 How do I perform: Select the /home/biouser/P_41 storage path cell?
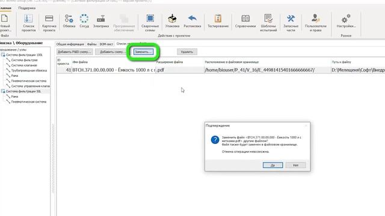coord(267,70)
